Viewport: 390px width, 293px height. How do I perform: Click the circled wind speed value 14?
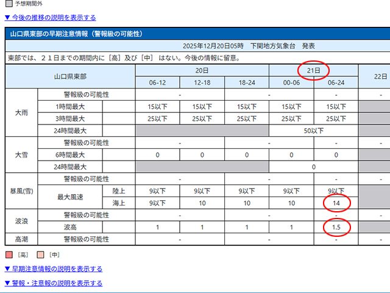336,203
